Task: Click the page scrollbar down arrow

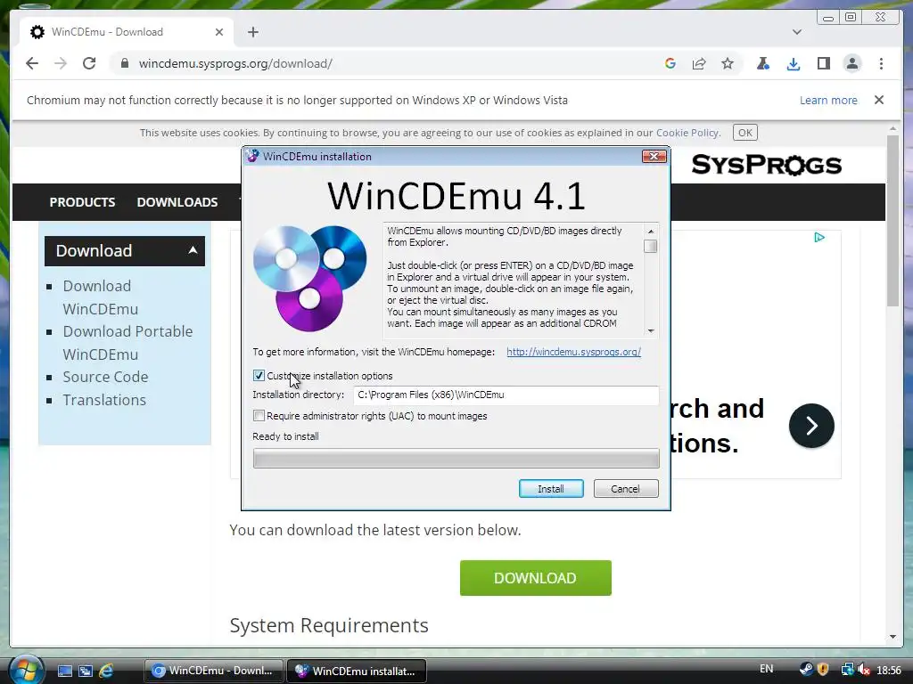Action: pos(892,637)
